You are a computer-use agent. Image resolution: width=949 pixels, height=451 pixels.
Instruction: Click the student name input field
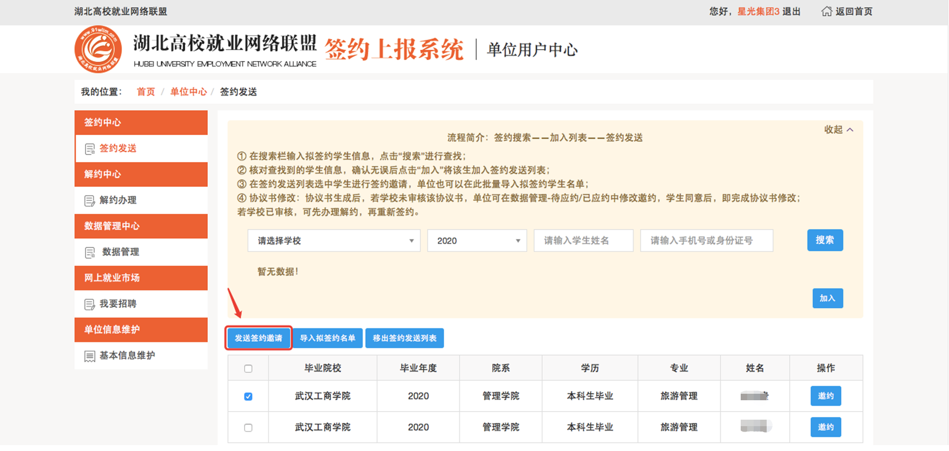click(x=583, y=241)
